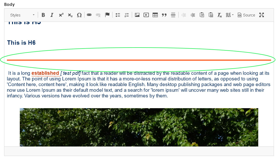Embed media using video icon
277x157 pixels.
point(146,15)
